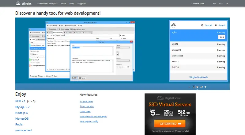Click Edit task in the back Workbench window
Image resolution: width=245 pixels, height=135 pixels.
click(x=47, y=76)
